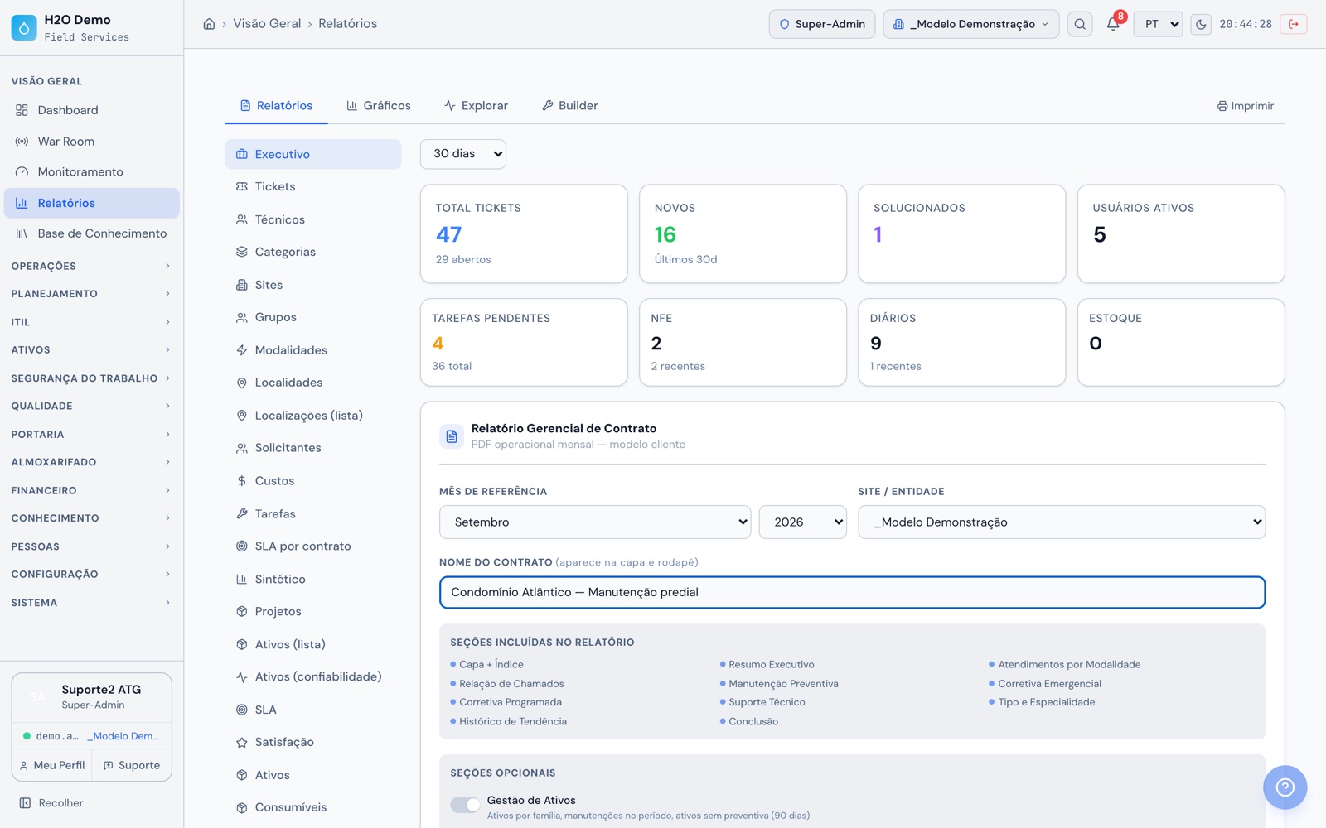The width and height of the screenshot is (1326, 828).
Task: Click the Imprimir button
Action: (1246, 106)
